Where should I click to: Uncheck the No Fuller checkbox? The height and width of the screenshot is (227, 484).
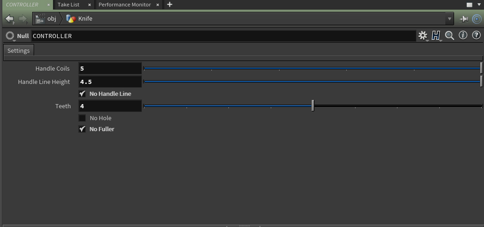[x=82, y=129]
